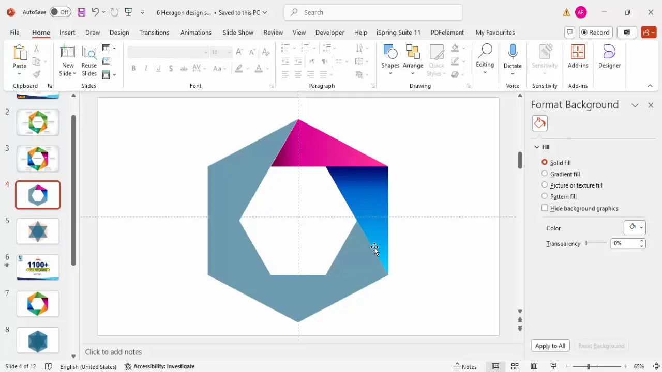Click the Transparency percentage field
Image resolution: width=662 pixels, height=372 pixels.
(625, 243)
